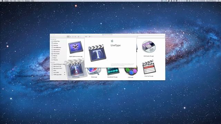Eject the 2nd 1500 drive
The height and width of the screenshot is (124, 221).
click(65, 73)
